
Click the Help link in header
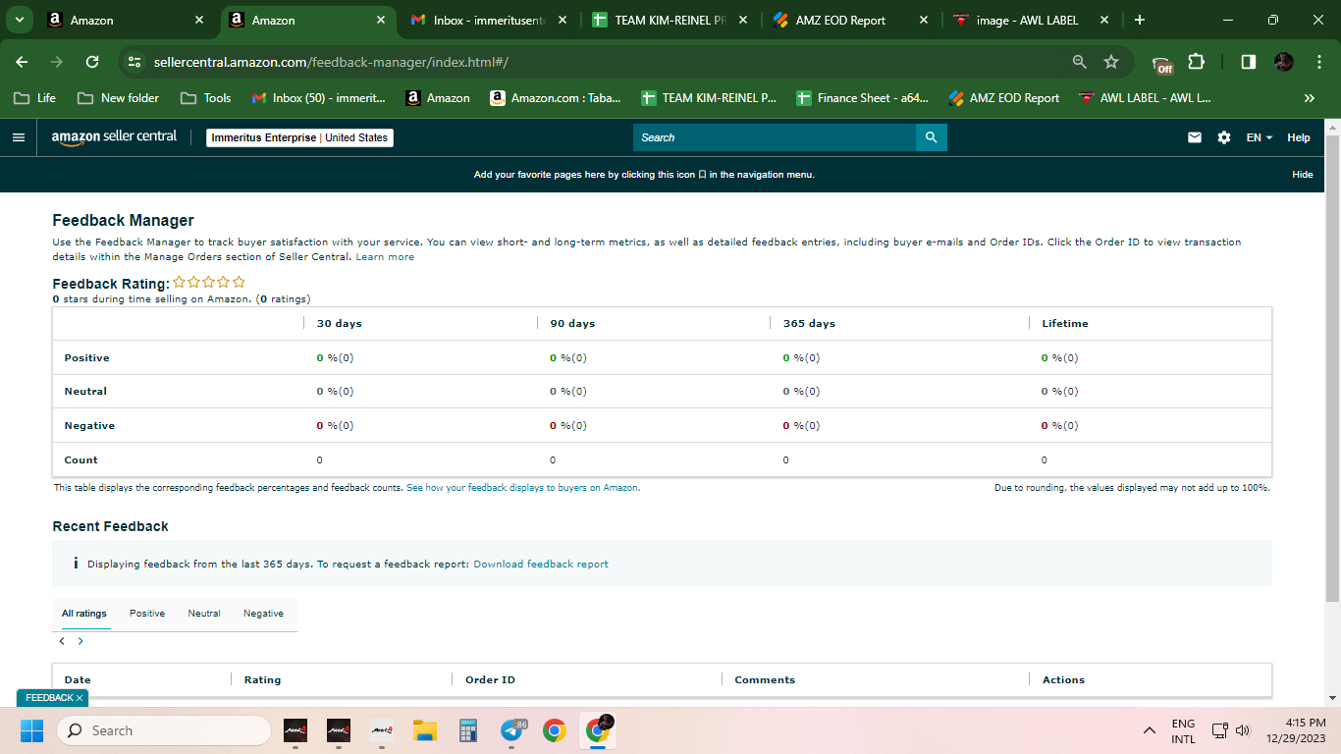1299,137
